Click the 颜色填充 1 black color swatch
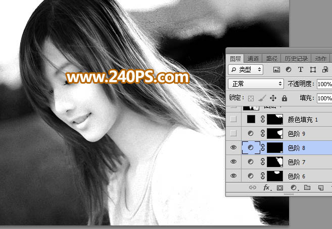 pyautogui.click(x=251, y=119)
